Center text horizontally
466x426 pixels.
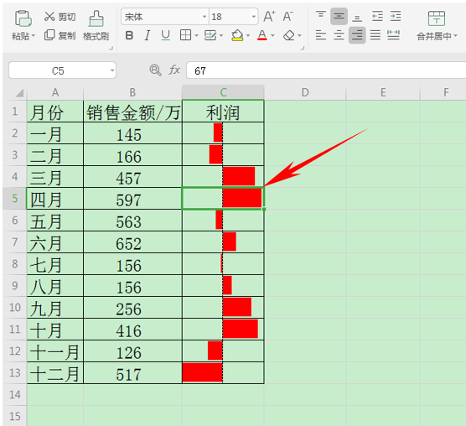point(339,35)
